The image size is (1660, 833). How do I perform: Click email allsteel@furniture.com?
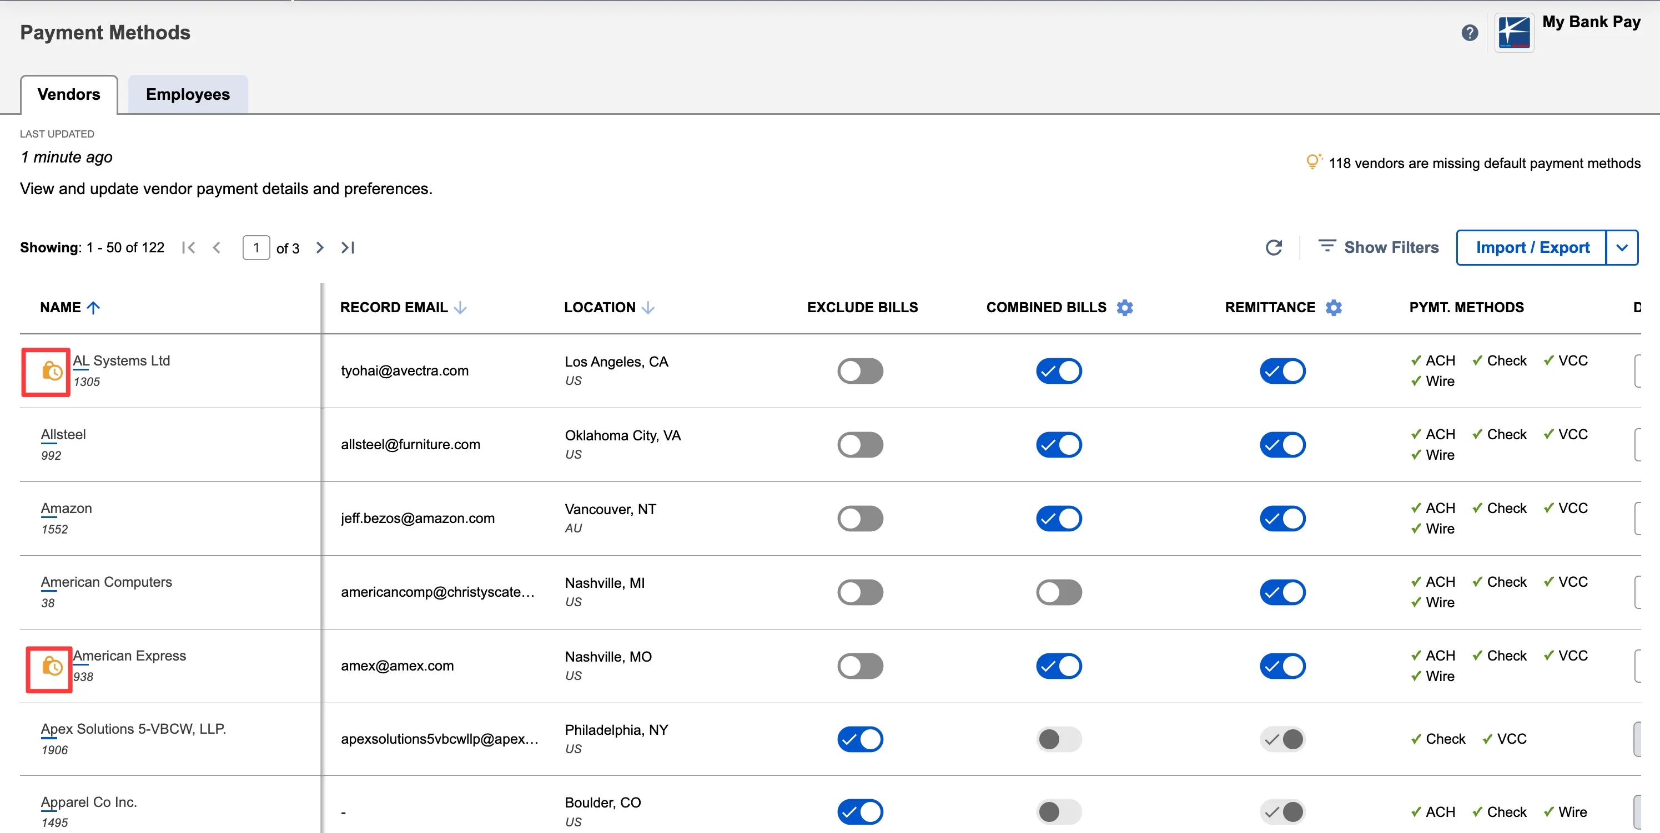410,445
